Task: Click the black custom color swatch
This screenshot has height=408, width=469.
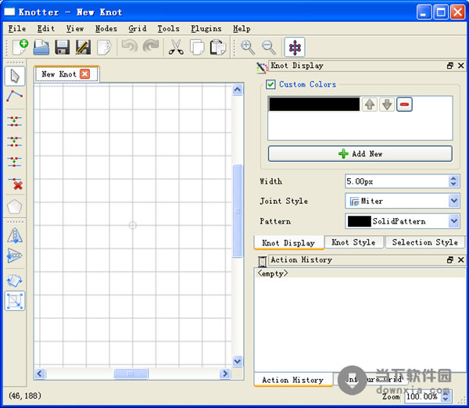Action: 313,104
